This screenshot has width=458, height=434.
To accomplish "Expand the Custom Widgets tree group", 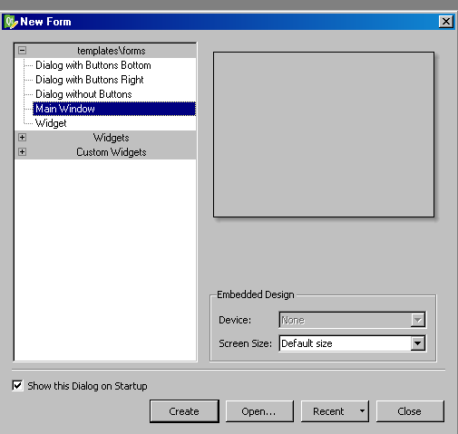I will click(22, 151).
